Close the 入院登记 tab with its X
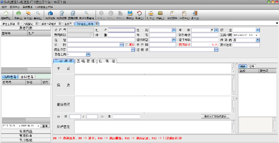This screenshot has width=279, height=143. [37, 24]
